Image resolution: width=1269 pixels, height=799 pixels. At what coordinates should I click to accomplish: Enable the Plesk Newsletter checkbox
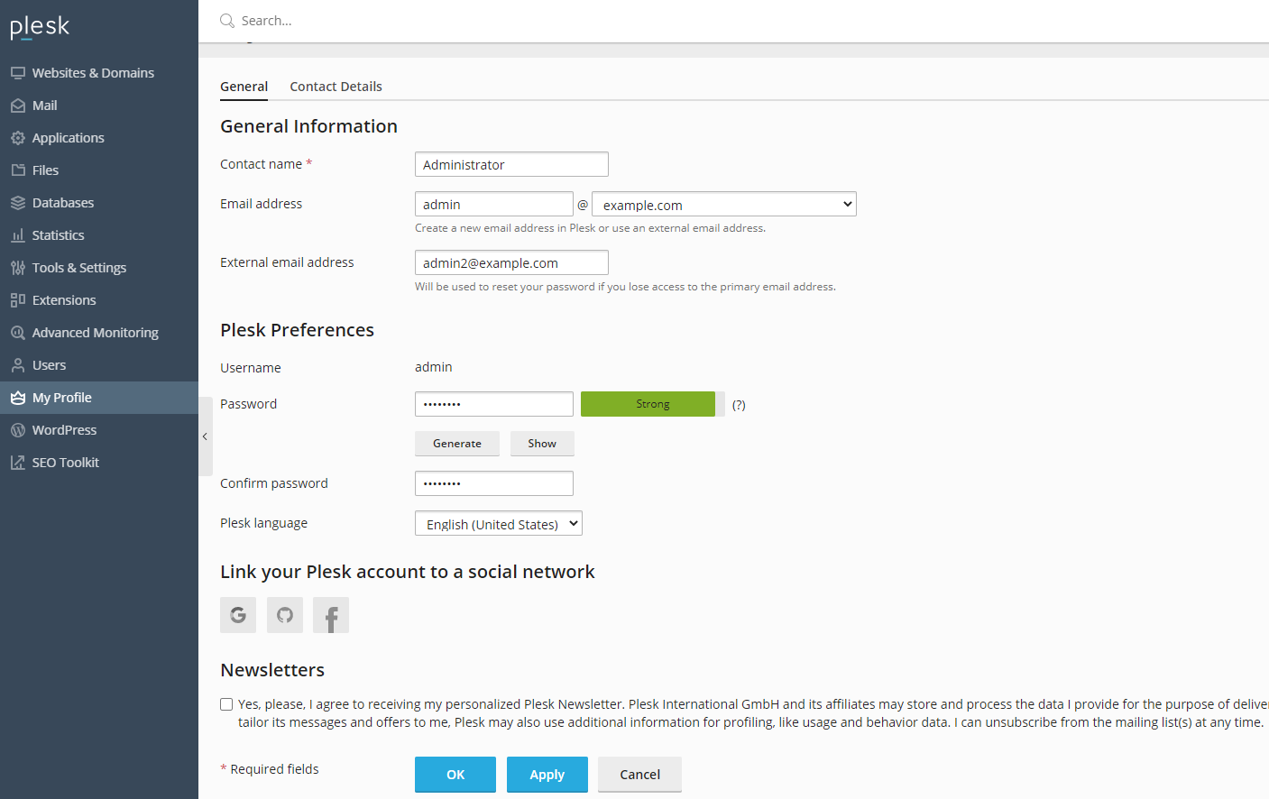[226, 704]
